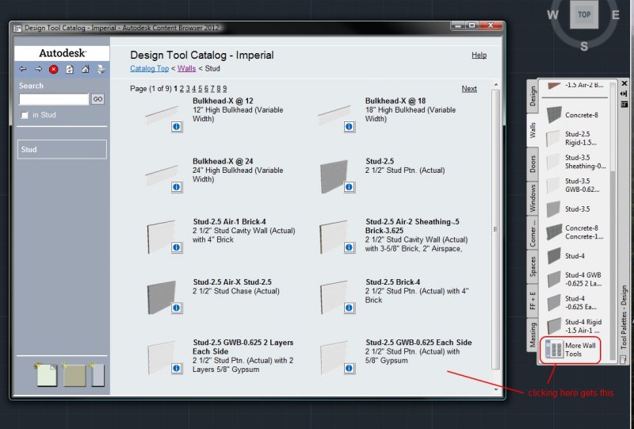
Task: Jump to page 2 of catalog
Action: 181,89
